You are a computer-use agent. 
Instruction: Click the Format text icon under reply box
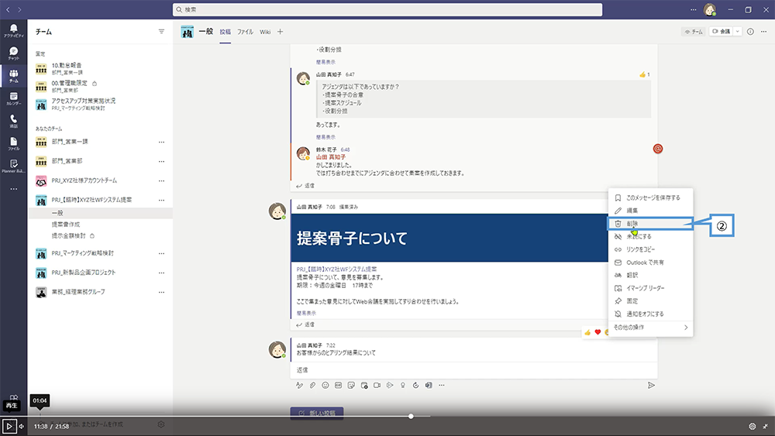[x=299, y=385]
